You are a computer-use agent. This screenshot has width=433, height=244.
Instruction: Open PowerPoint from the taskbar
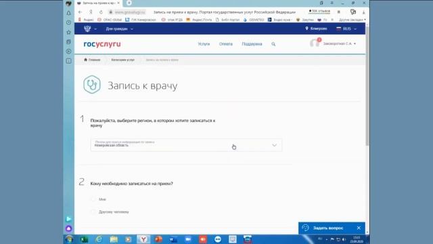(158, 239)
